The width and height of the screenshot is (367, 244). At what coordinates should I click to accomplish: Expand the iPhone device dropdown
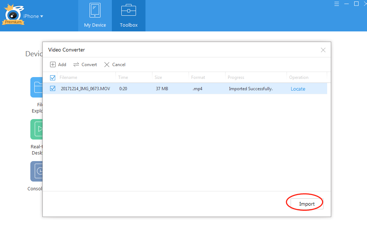click(x=34, y=16)
